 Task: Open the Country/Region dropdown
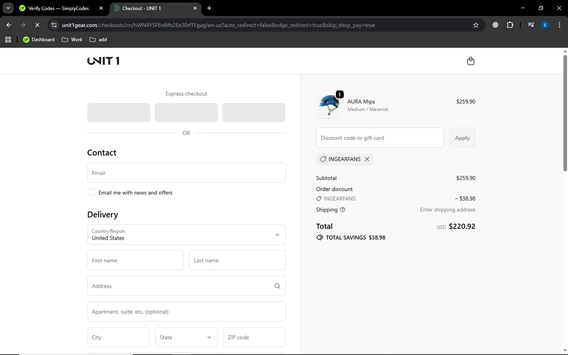(x=186, y=235)
